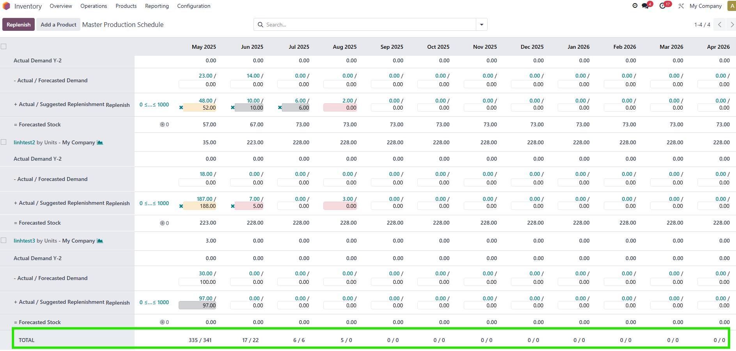Click the Add a Product button

pyautogui.click(x=59, y=25)
